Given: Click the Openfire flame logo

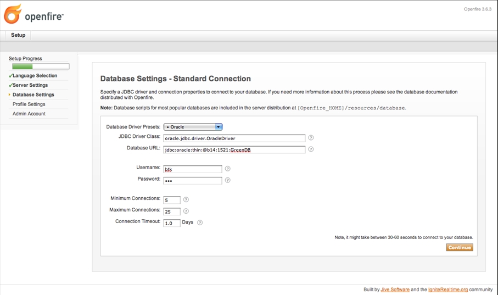Looking at the screenshot, I should 13,14.
